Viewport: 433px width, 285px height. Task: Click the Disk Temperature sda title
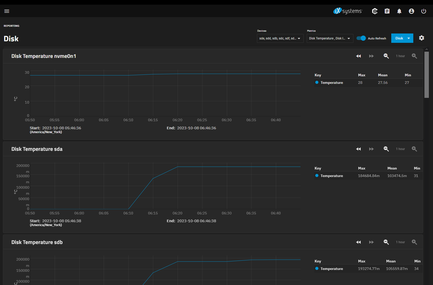37,149
